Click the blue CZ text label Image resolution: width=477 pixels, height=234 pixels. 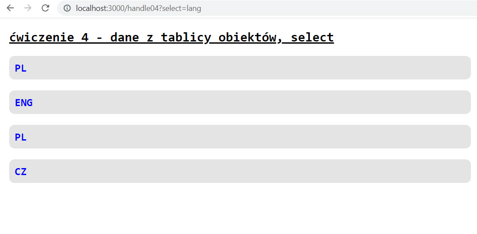coord(21,172)
